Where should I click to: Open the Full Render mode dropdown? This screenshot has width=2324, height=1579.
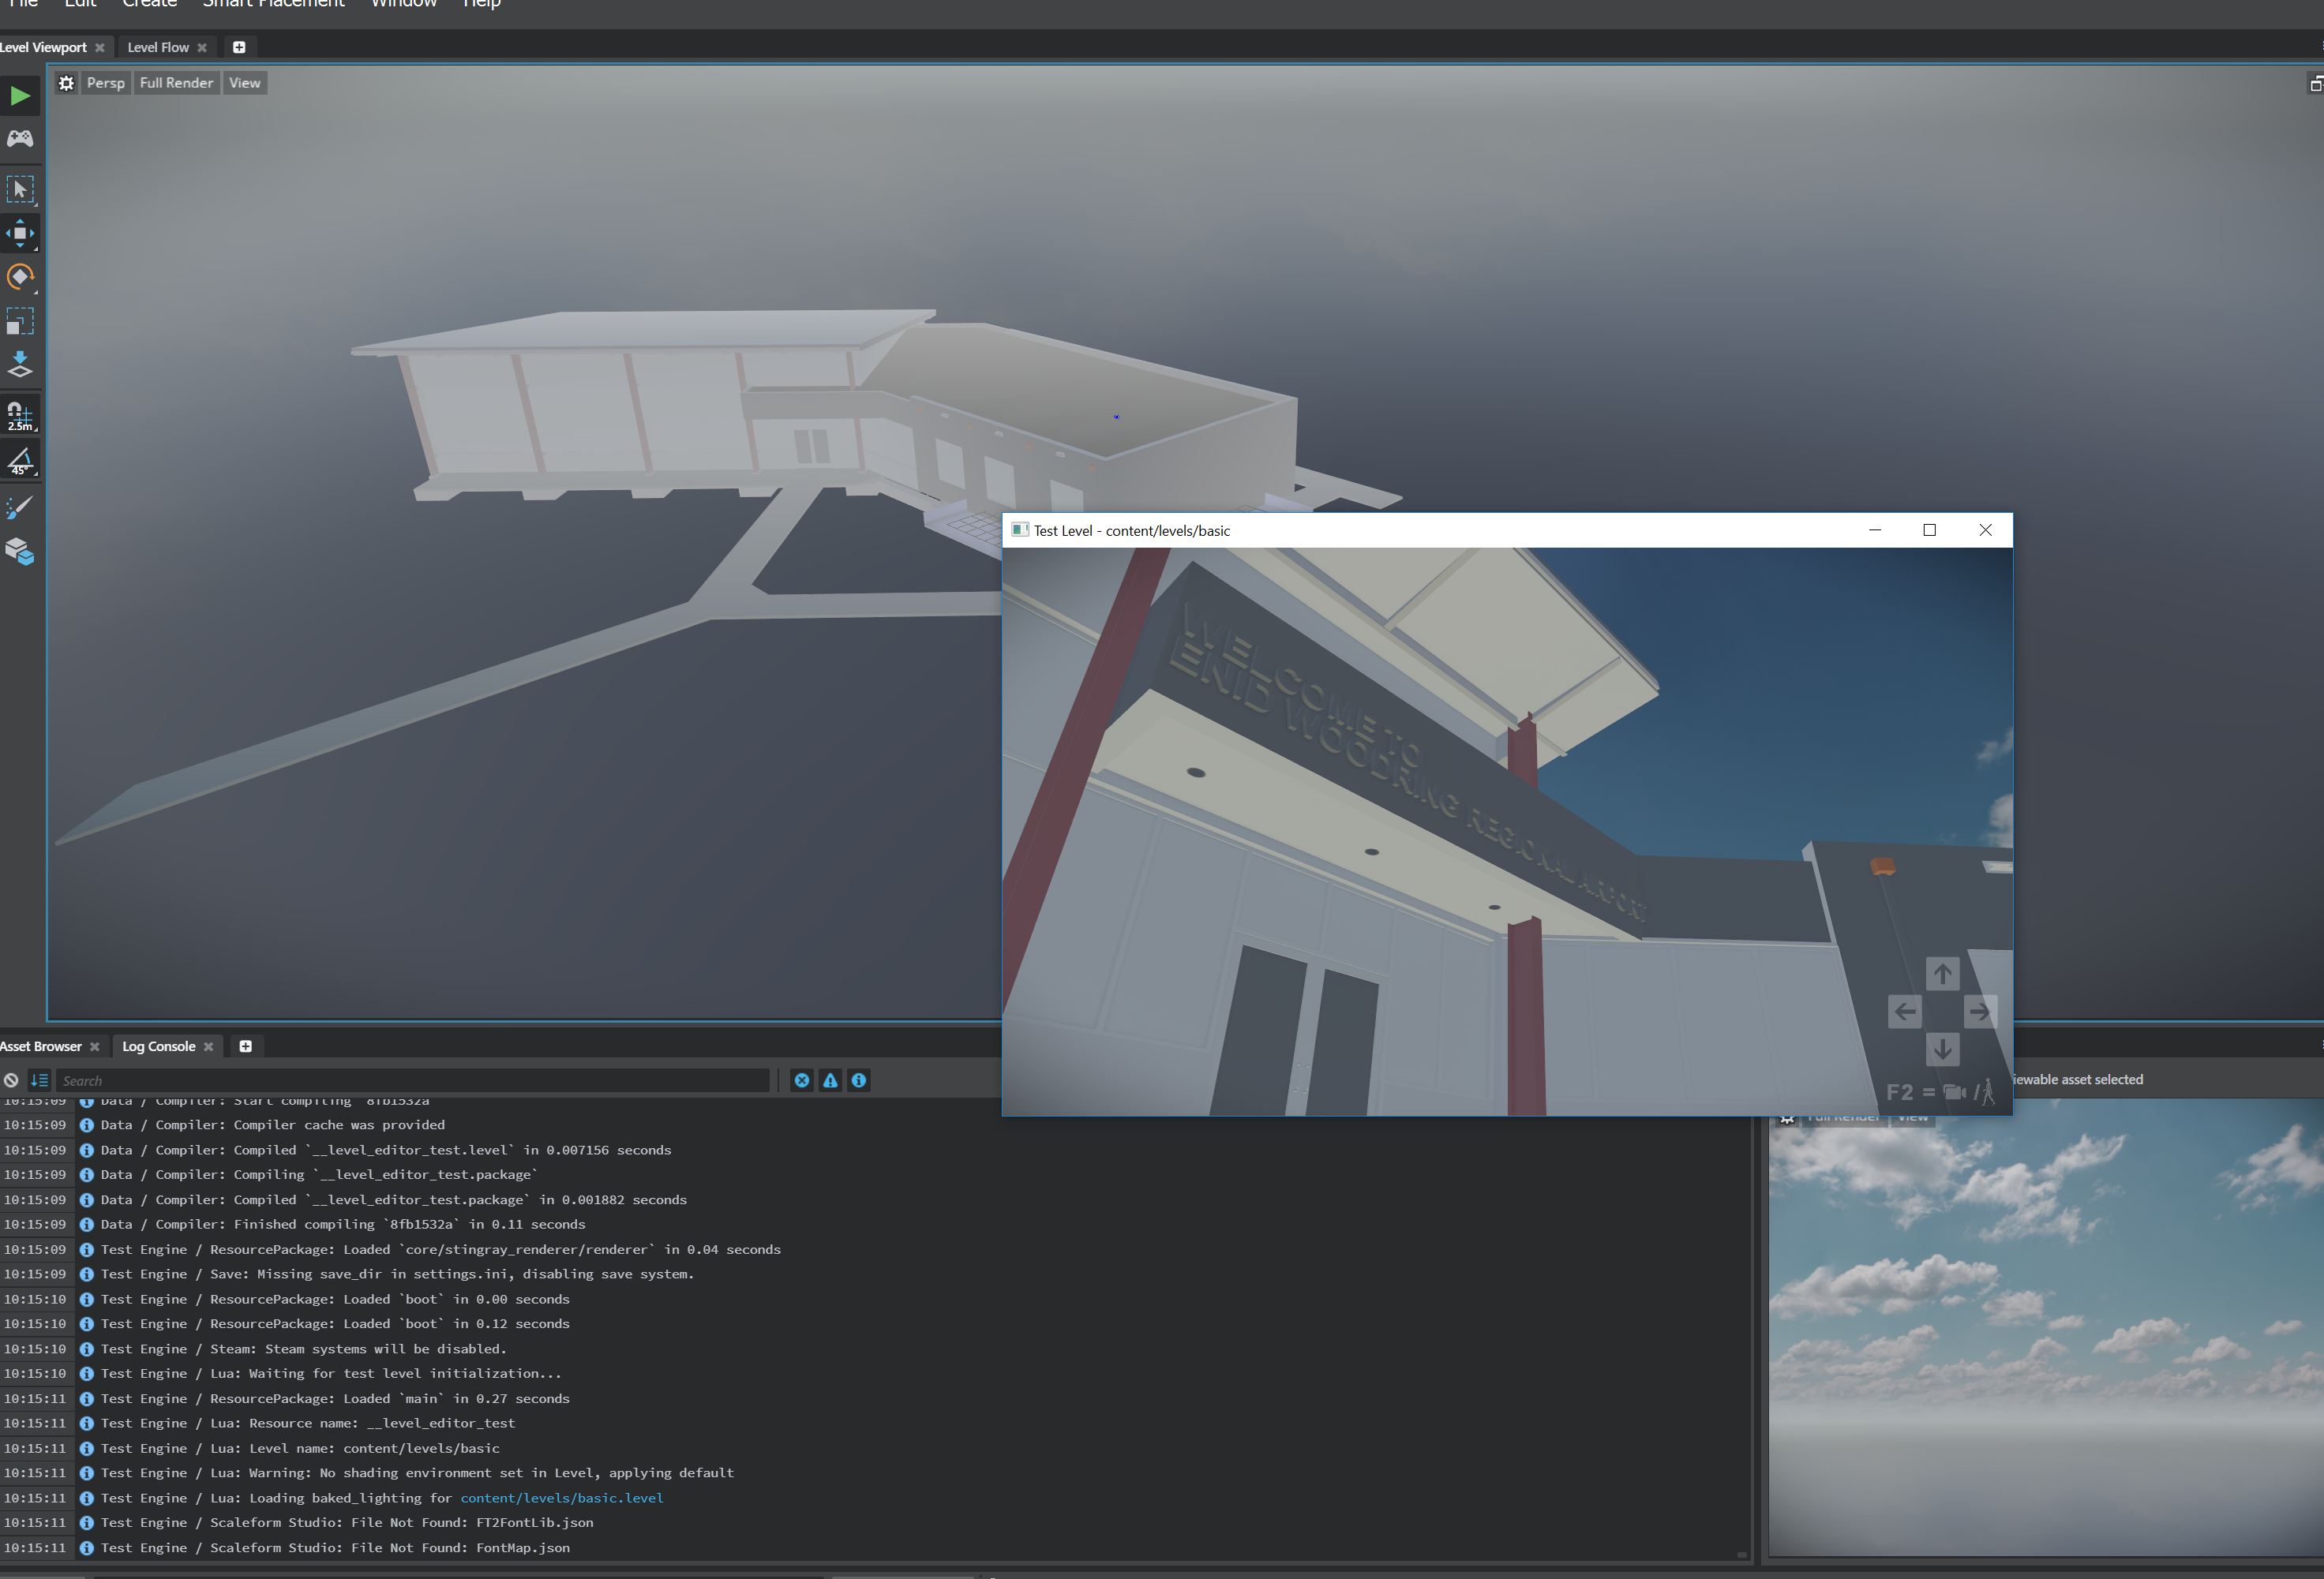click(176, 82)
